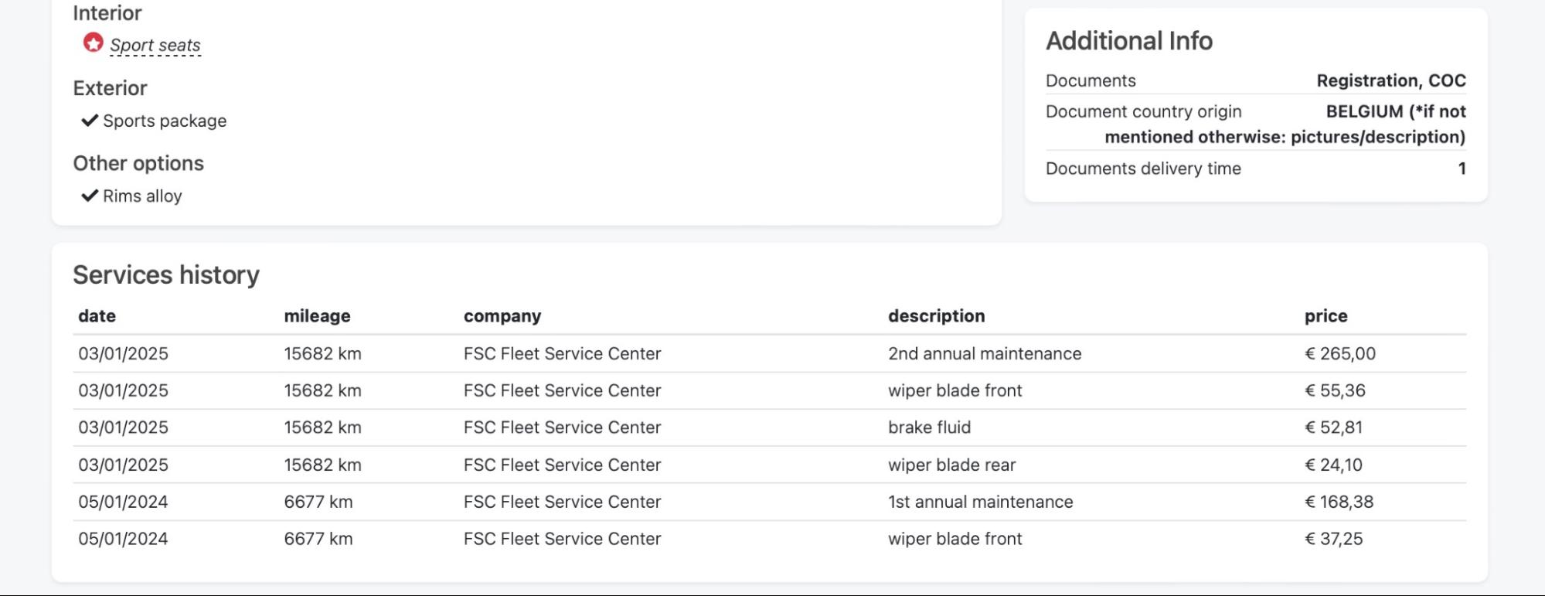Screen dimensions: 1545x596
Task: Click the € 37,25 price cell
Action: tap(1333, 540)
